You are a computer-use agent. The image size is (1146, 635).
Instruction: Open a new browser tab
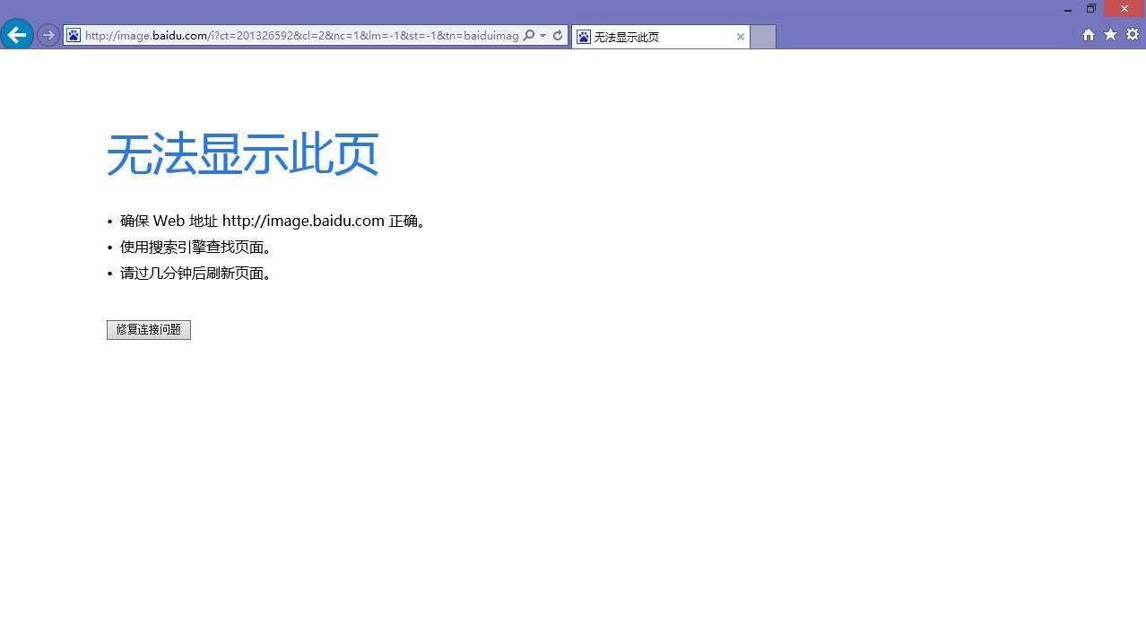tap(761, 37)
